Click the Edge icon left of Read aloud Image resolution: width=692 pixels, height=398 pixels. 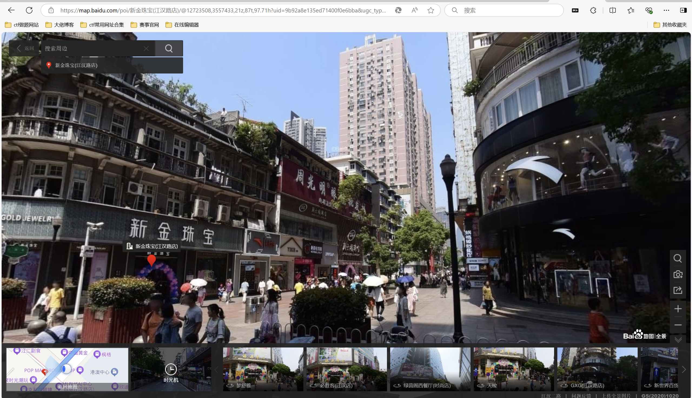[398, 10]
